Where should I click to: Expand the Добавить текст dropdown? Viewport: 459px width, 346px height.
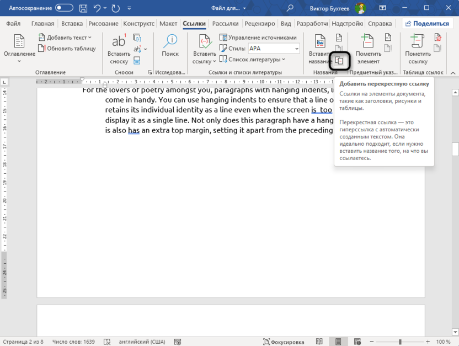pyautogui.click(x=65, y=38)
